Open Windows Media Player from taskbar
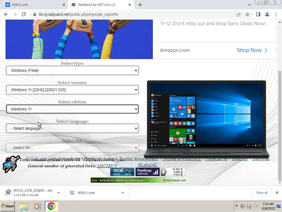This screenshot has height=212, width=282. point(37,206)
